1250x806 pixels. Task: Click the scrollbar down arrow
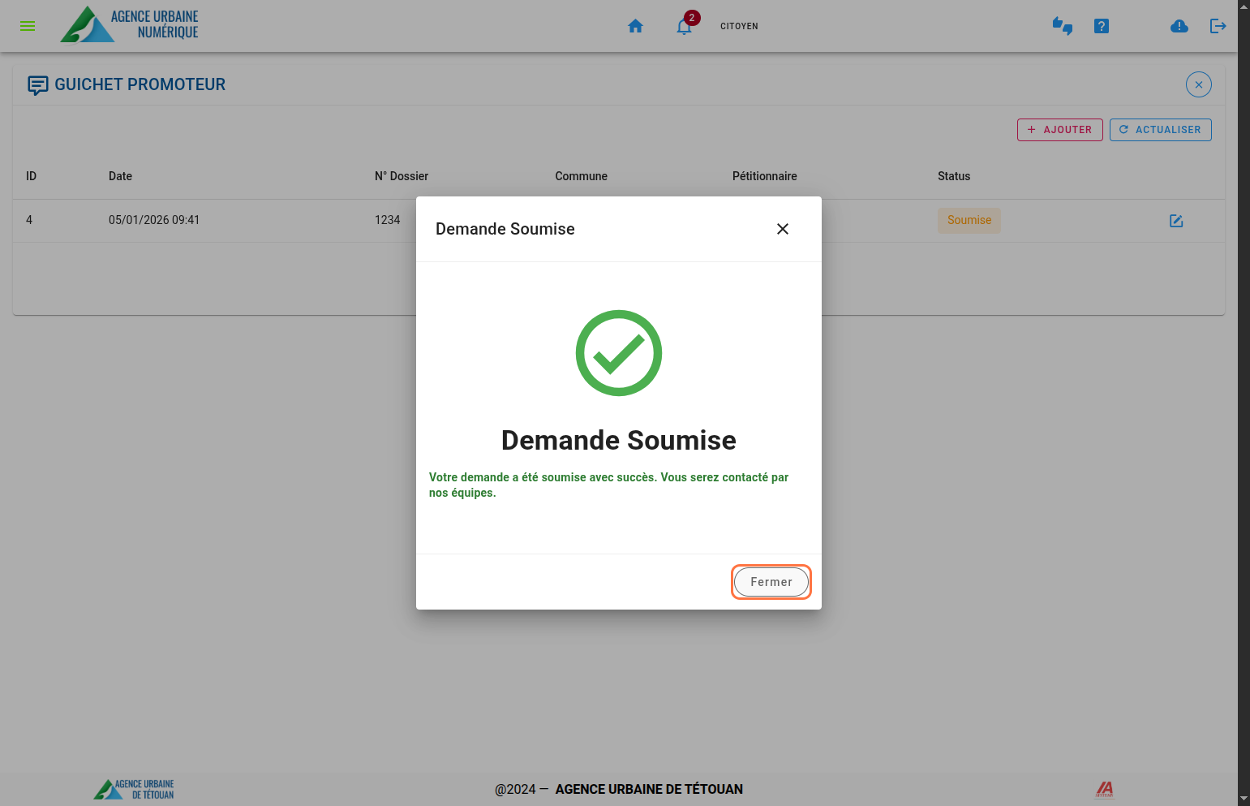pyautogui.click(x=1244, y=799)
